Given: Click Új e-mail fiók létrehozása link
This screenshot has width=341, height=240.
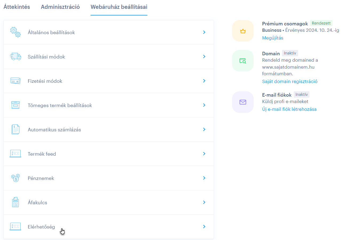Looking at the screenshot, I should coord(289,109).
